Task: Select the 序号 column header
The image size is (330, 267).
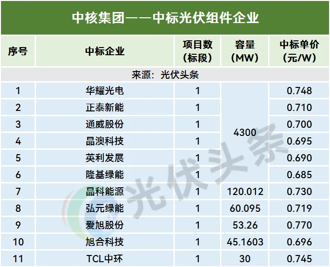Action: pyautogui.click(x=18, y=51)
